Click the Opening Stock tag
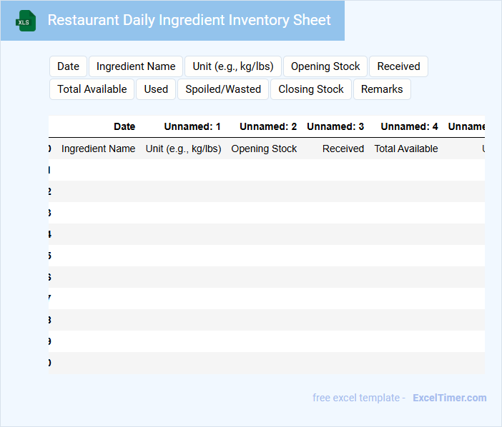The height and width of the screenshot is (427, 502). pyautogui.click(x=325, y=66)
